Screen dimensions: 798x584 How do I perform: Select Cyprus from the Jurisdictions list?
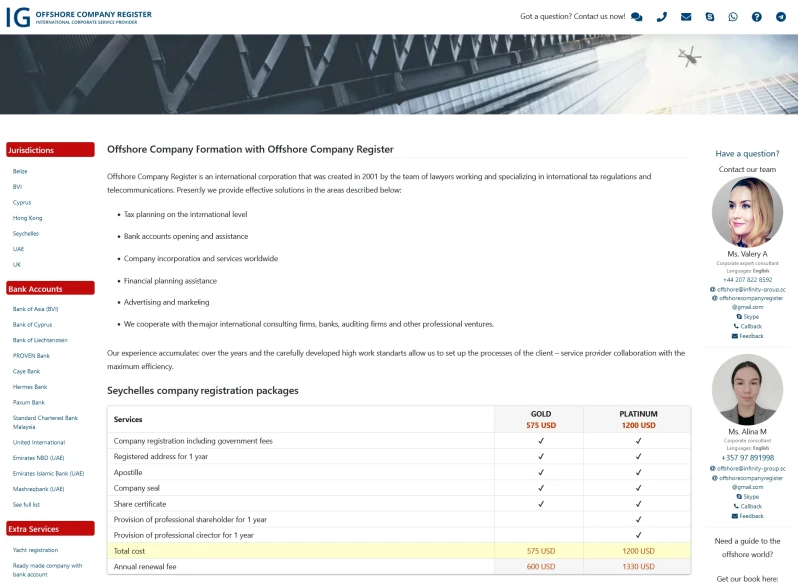[x=22, y=202]
